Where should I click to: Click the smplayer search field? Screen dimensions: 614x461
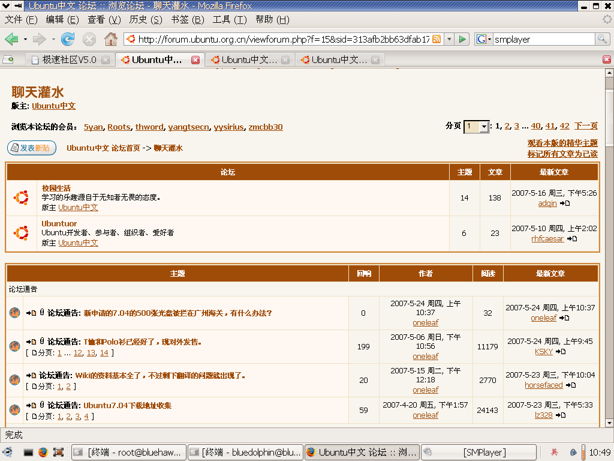pos(543,39)
